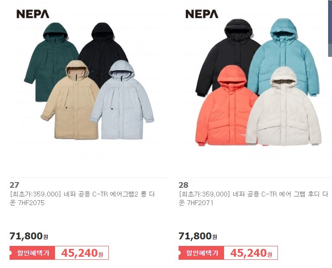Open product title ending in 7HF2075

pos(82,198)
